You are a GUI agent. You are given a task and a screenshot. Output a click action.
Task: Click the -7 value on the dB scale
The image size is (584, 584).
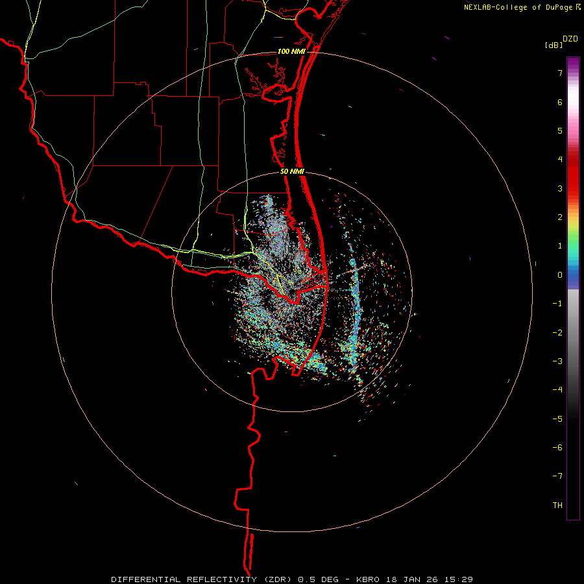[x=557, y=476]
